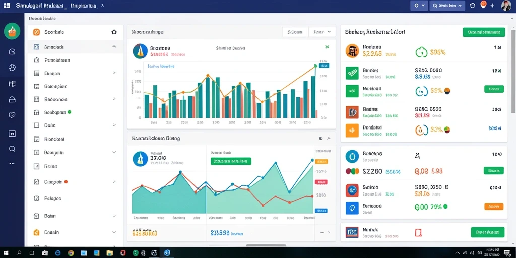Screen dimensions: 516x258
Task: Collapse the highlighted navigation item's up chevron
Action: [x=114, y=47]
